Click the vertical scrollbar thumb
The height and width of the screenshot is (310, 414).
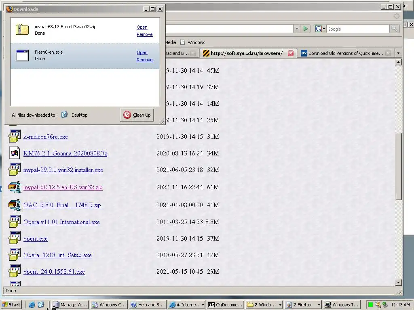[399, 167]
